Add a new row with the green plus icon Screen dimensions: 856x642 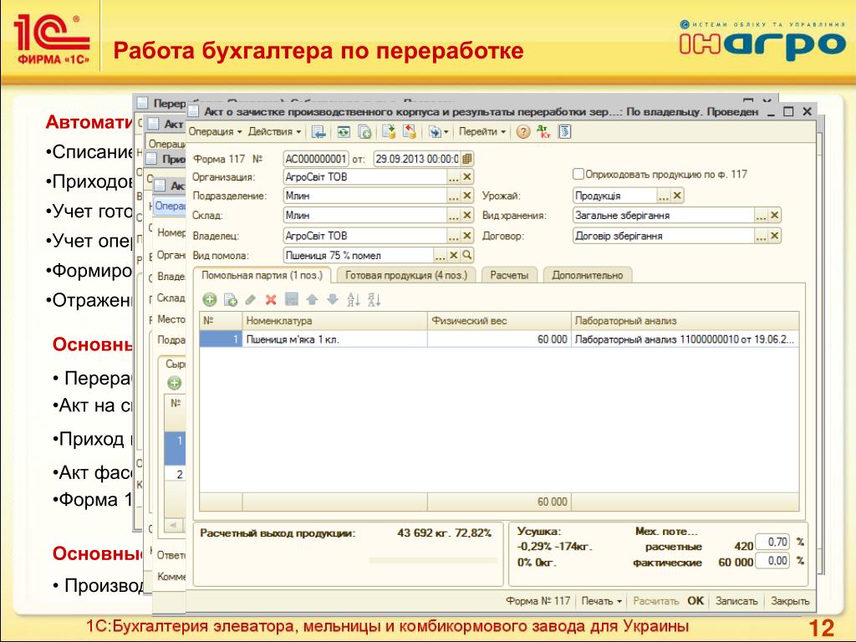(x=210, y=299)
